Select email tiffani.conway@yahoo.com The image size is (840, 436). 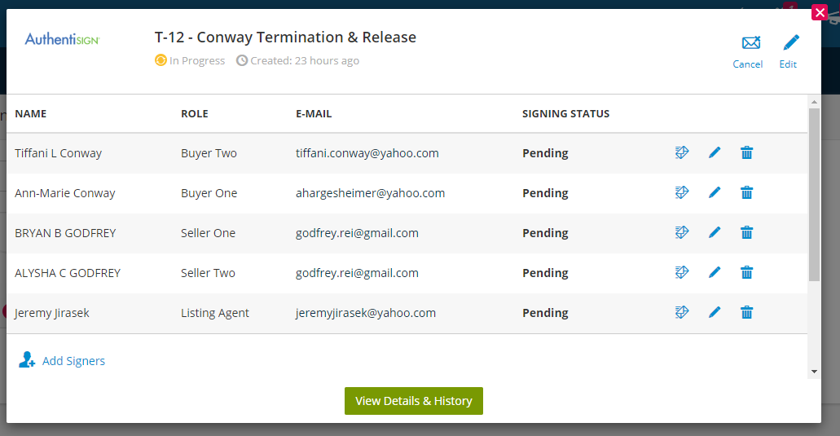tap(367, 152)
